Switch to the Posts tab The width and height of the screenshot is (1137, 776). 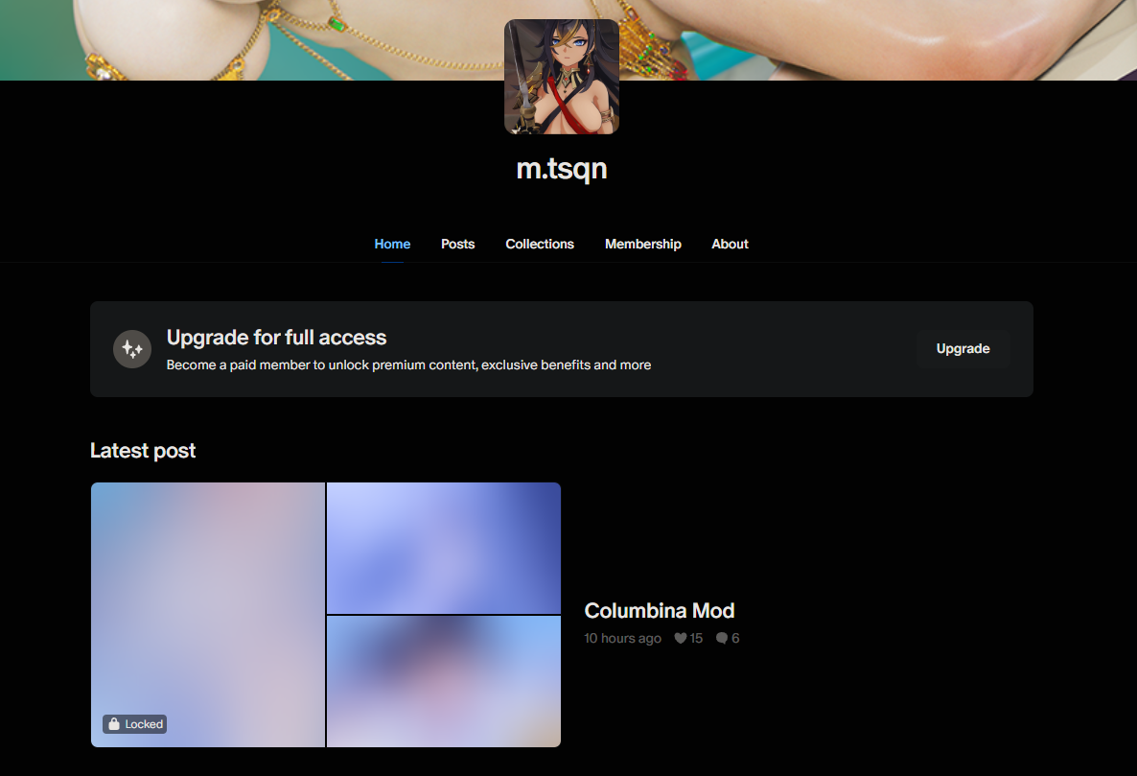click(x=457, y=245)
